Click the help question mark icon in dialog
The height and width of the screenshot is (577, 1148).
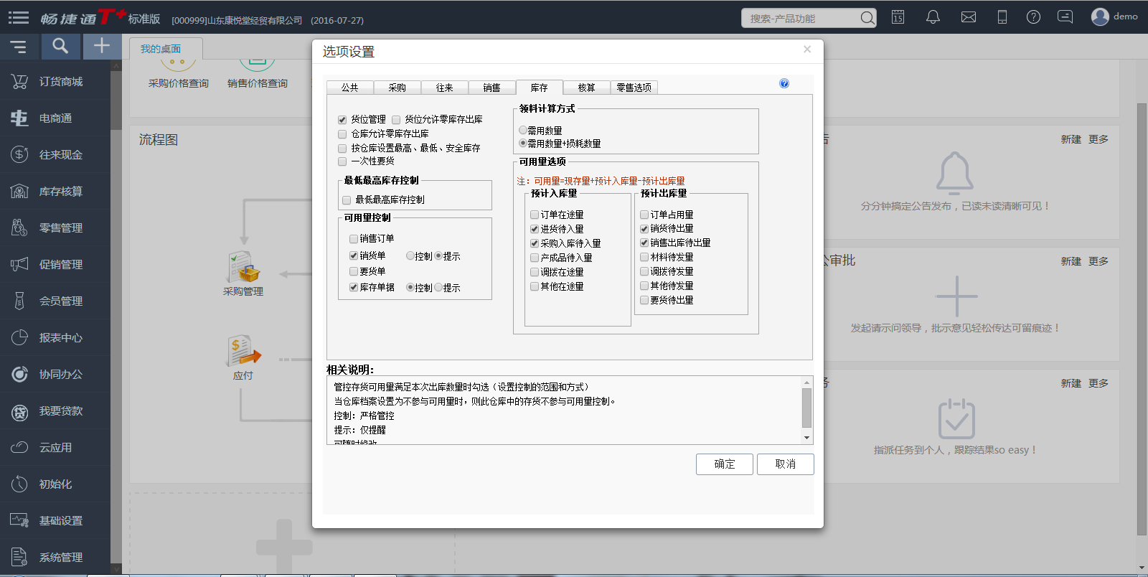(784, 83)
